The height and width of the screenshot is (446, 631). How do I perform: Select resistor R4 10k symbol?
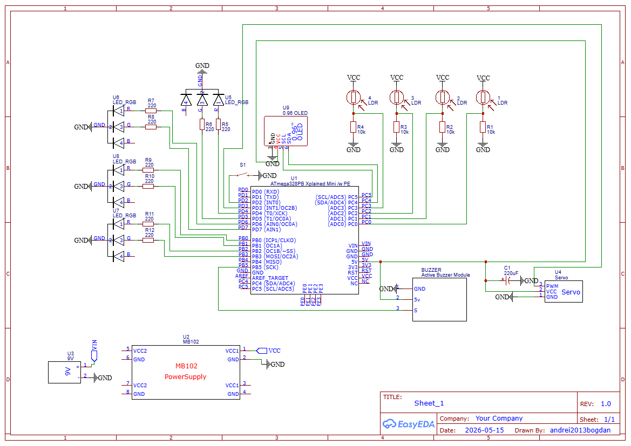(354, 127)
